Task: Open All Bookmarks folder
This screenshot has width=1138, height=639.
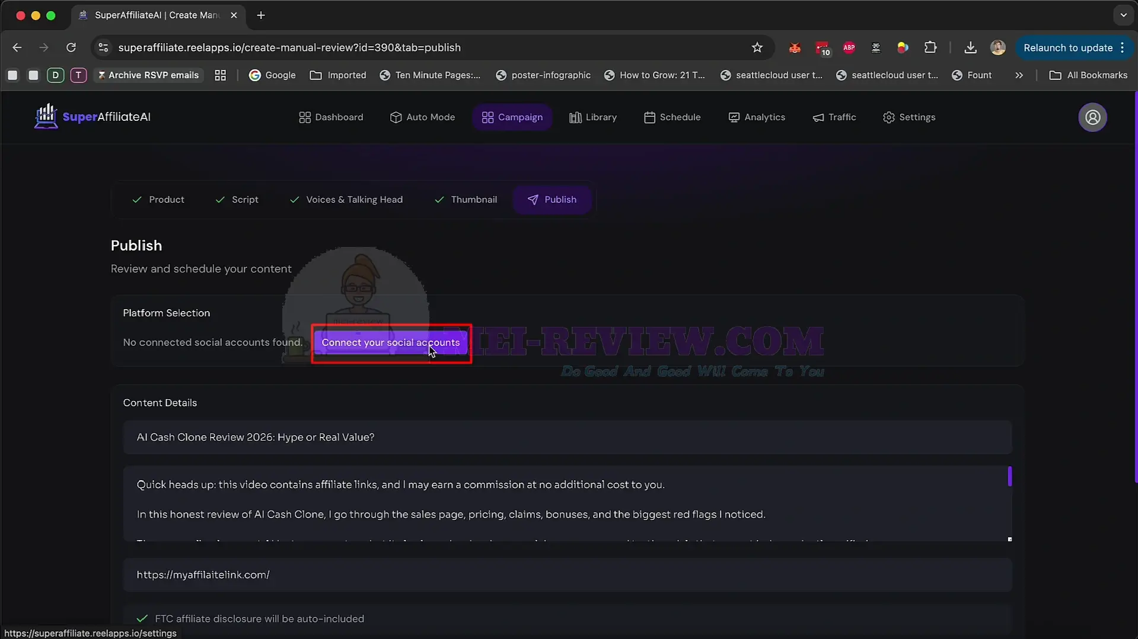Action: pyautogui.click(x=1088, y=75)
